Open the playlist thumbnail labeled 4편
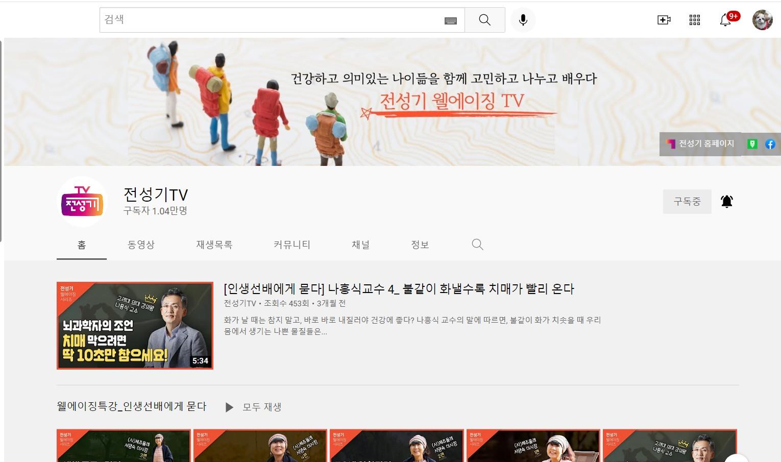Viewport: 781px width, 462px height. [x=260, y=446]
